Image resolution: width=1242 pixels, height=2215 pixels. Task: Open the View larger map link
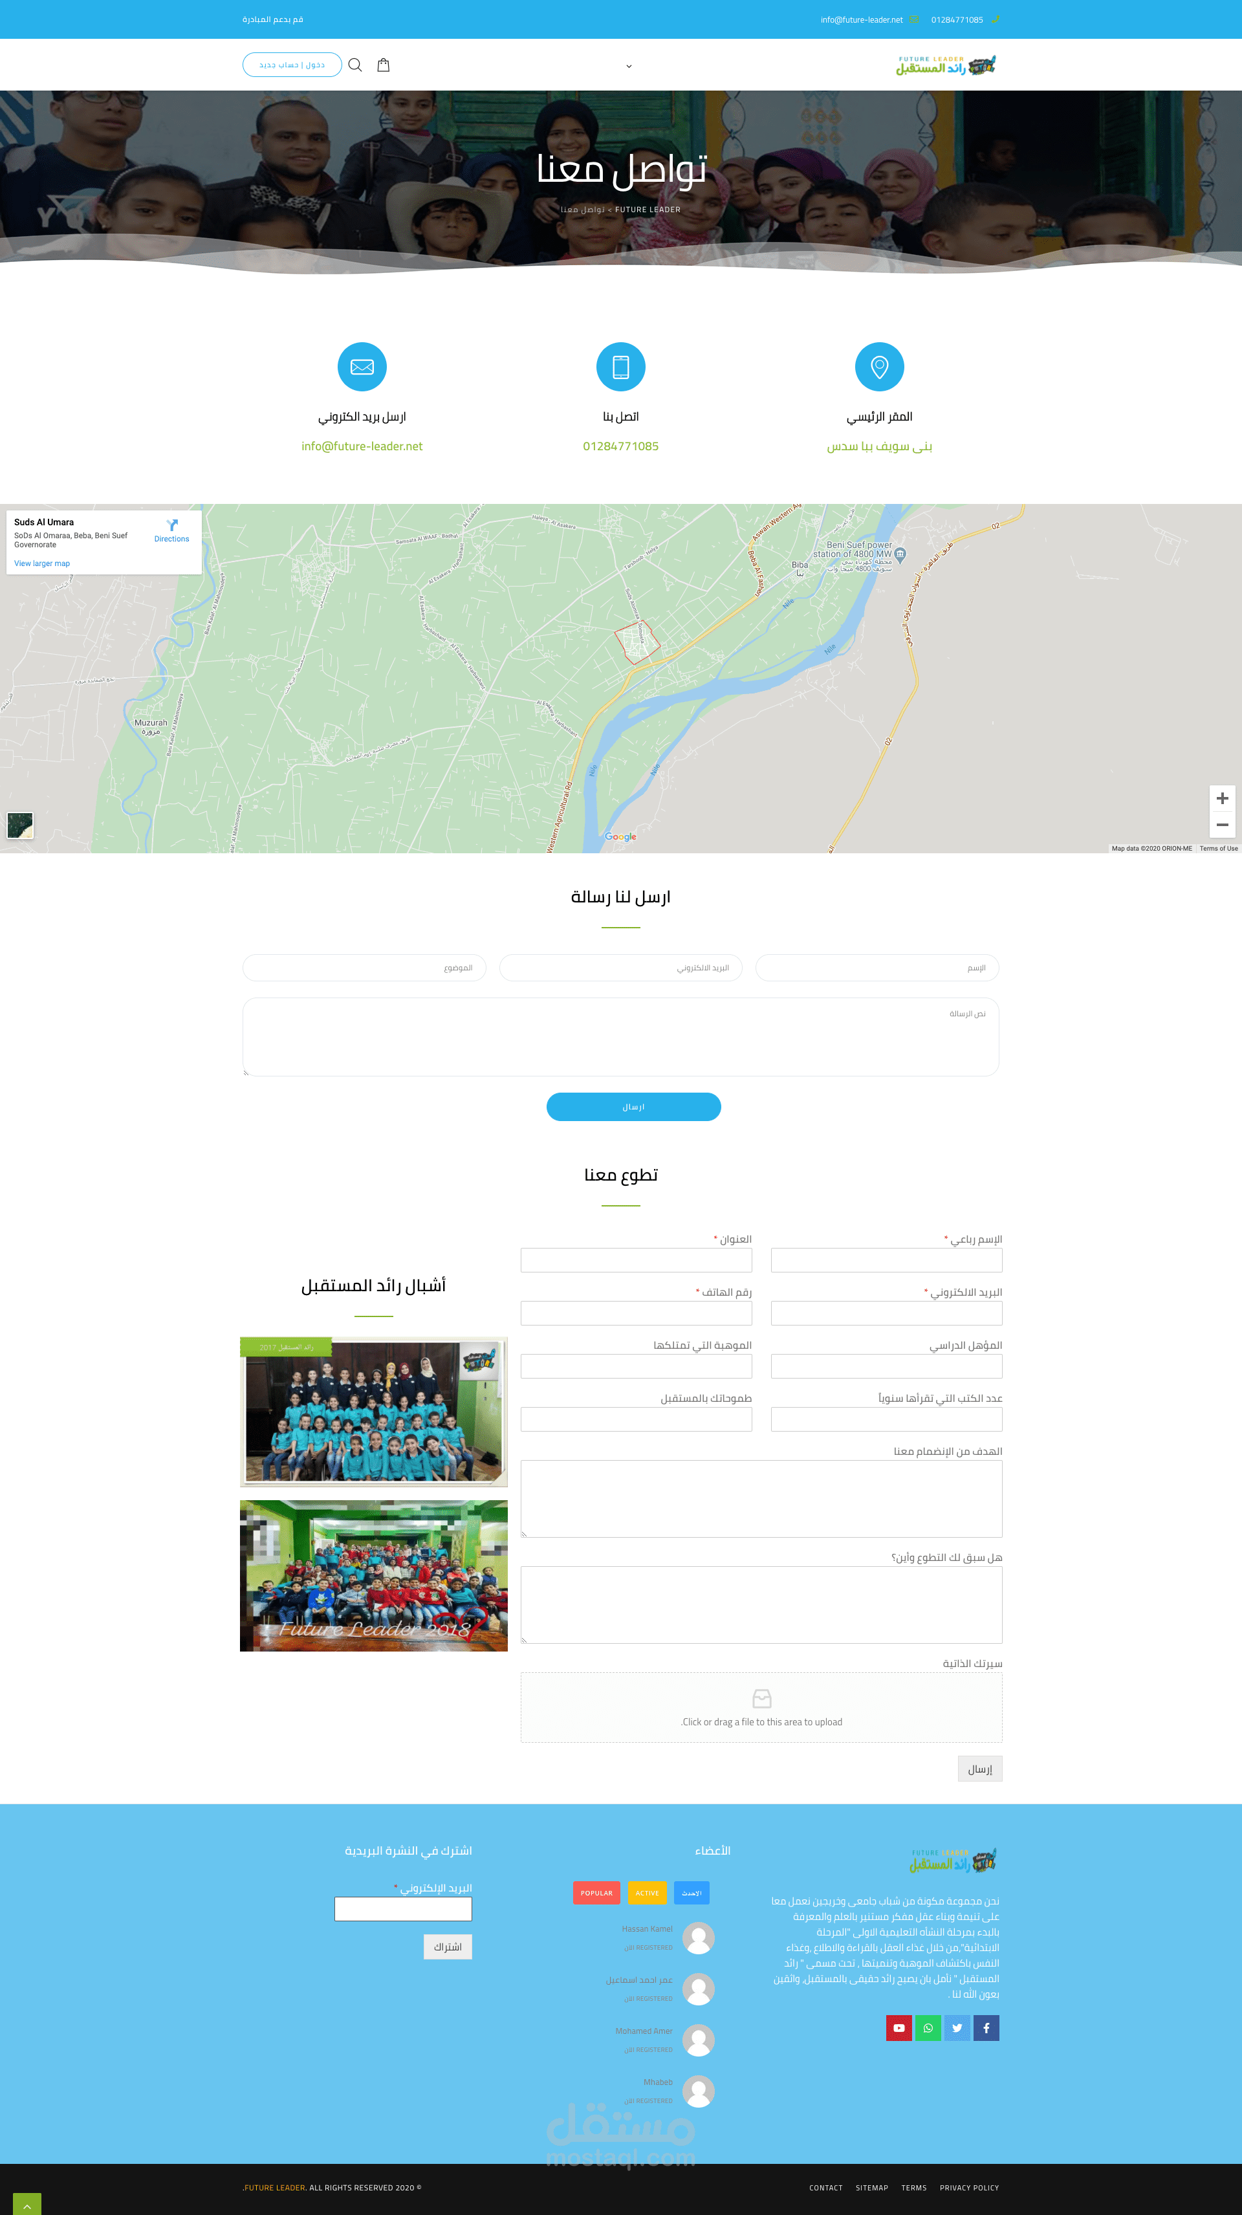(42, 564)
